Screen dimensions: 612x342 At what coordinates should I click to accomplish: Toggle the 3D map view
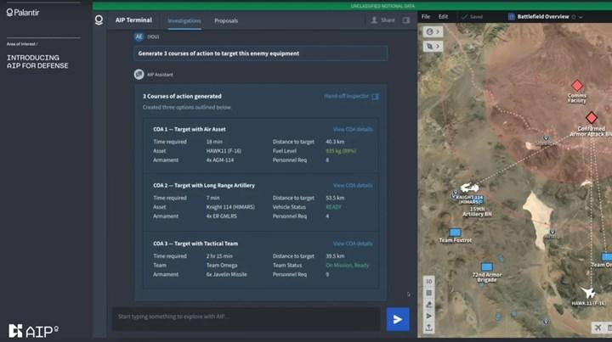click(429, 282)
